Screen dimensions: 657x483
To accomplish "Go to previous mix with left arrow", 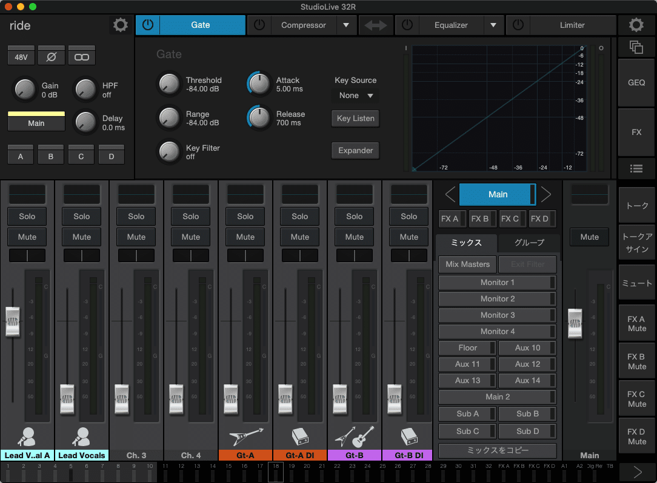I will [450, 194].
